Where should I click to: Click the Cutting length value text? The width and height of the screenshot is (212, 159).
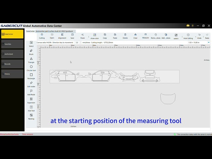click(108, 42)
